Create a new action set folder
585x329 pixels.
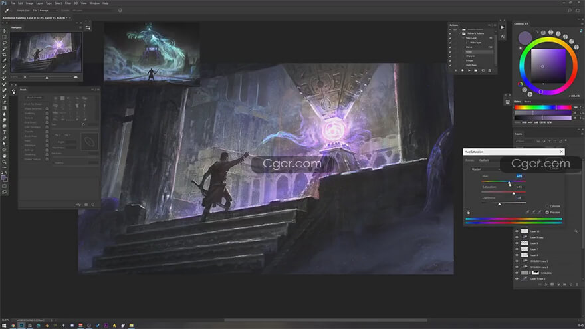click(476, 70)
